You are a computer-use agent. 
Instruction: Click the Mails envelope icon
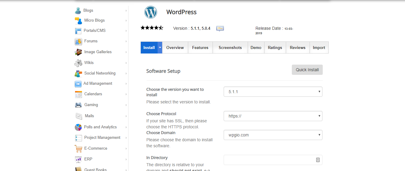coord(79,116)
